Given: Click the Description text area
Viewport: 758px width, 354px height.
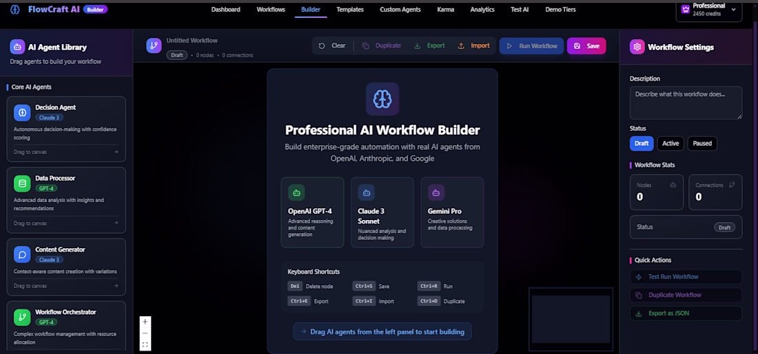Looking at the screenshot, I should (686, 102).
